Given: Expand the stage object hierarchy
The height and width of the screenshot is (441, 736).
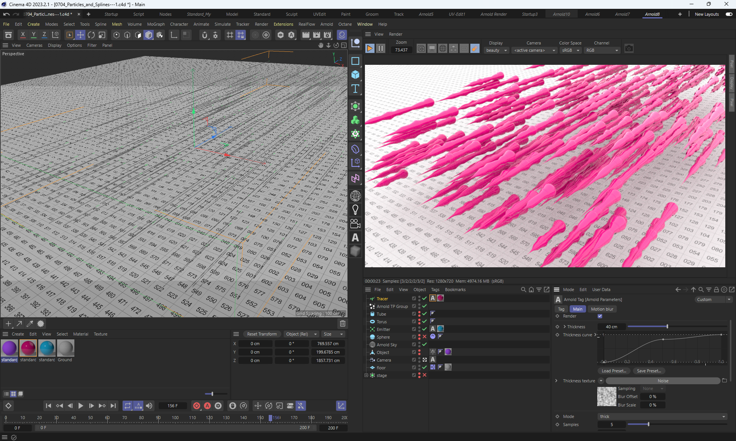Looking at the screenshot, I should point(366,375).
